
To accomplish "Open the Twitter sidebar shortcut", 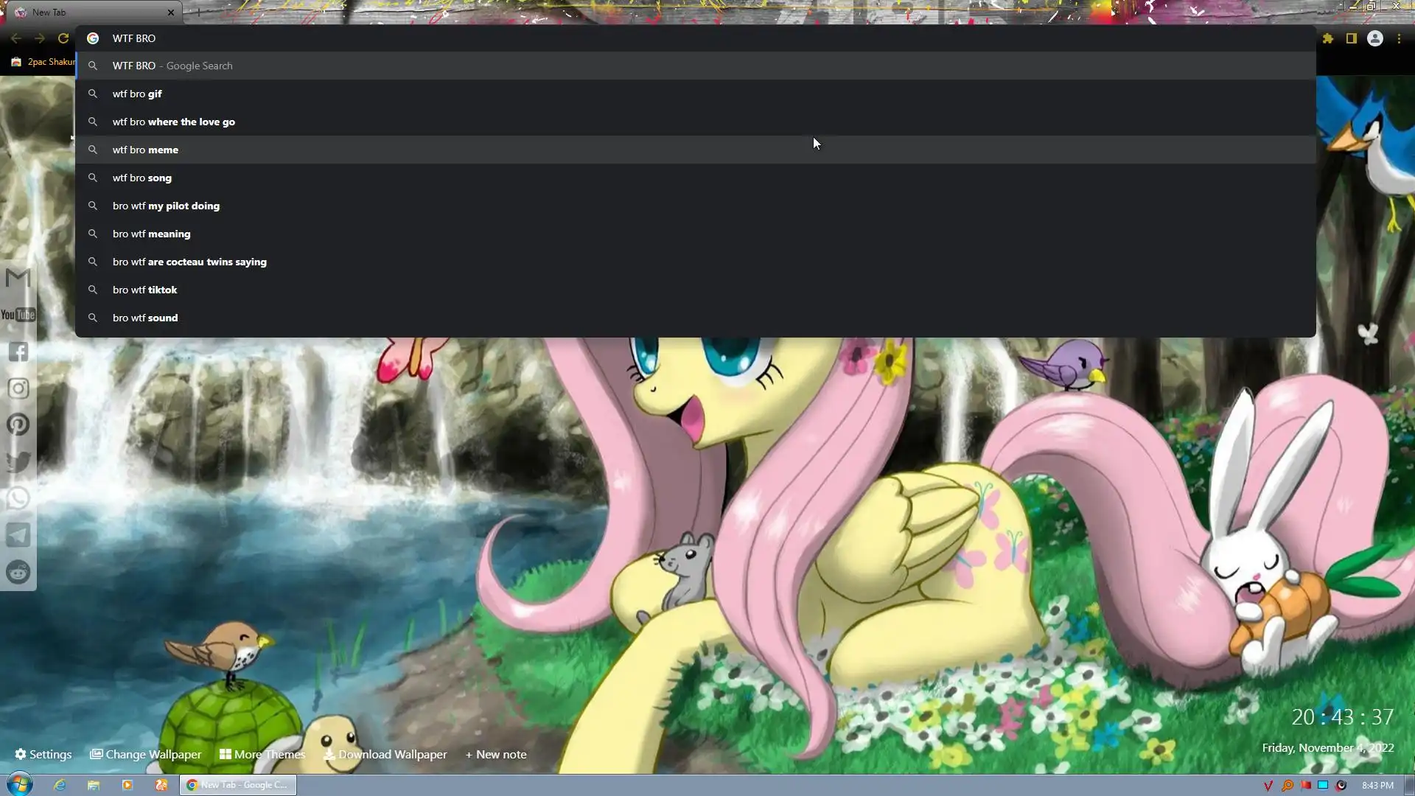I will click(18, 462).
